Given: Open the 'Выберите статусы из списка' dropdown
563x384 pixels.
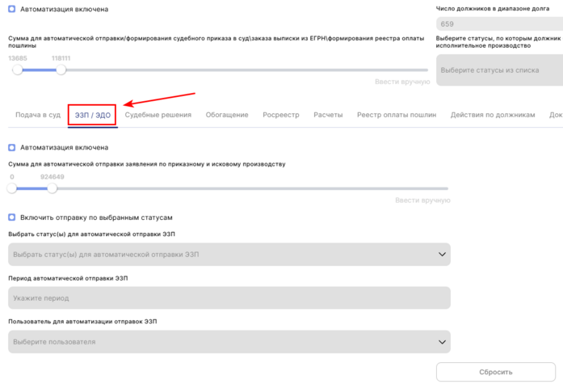Looking at the screenshot, I should pyautogui.click(x=498, y=70).
